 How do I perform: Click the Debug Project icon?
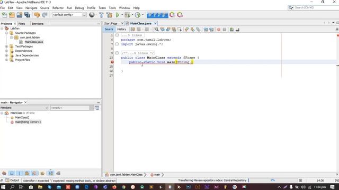click(127, 15)
